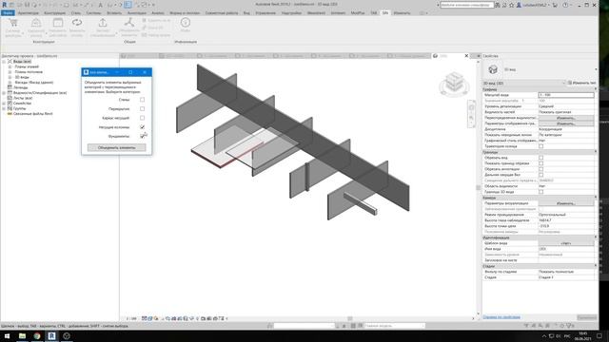Viewport: 609px width, 342px height.
Task: Click the shopping cart ribbon tool icon
Action: 13,23
